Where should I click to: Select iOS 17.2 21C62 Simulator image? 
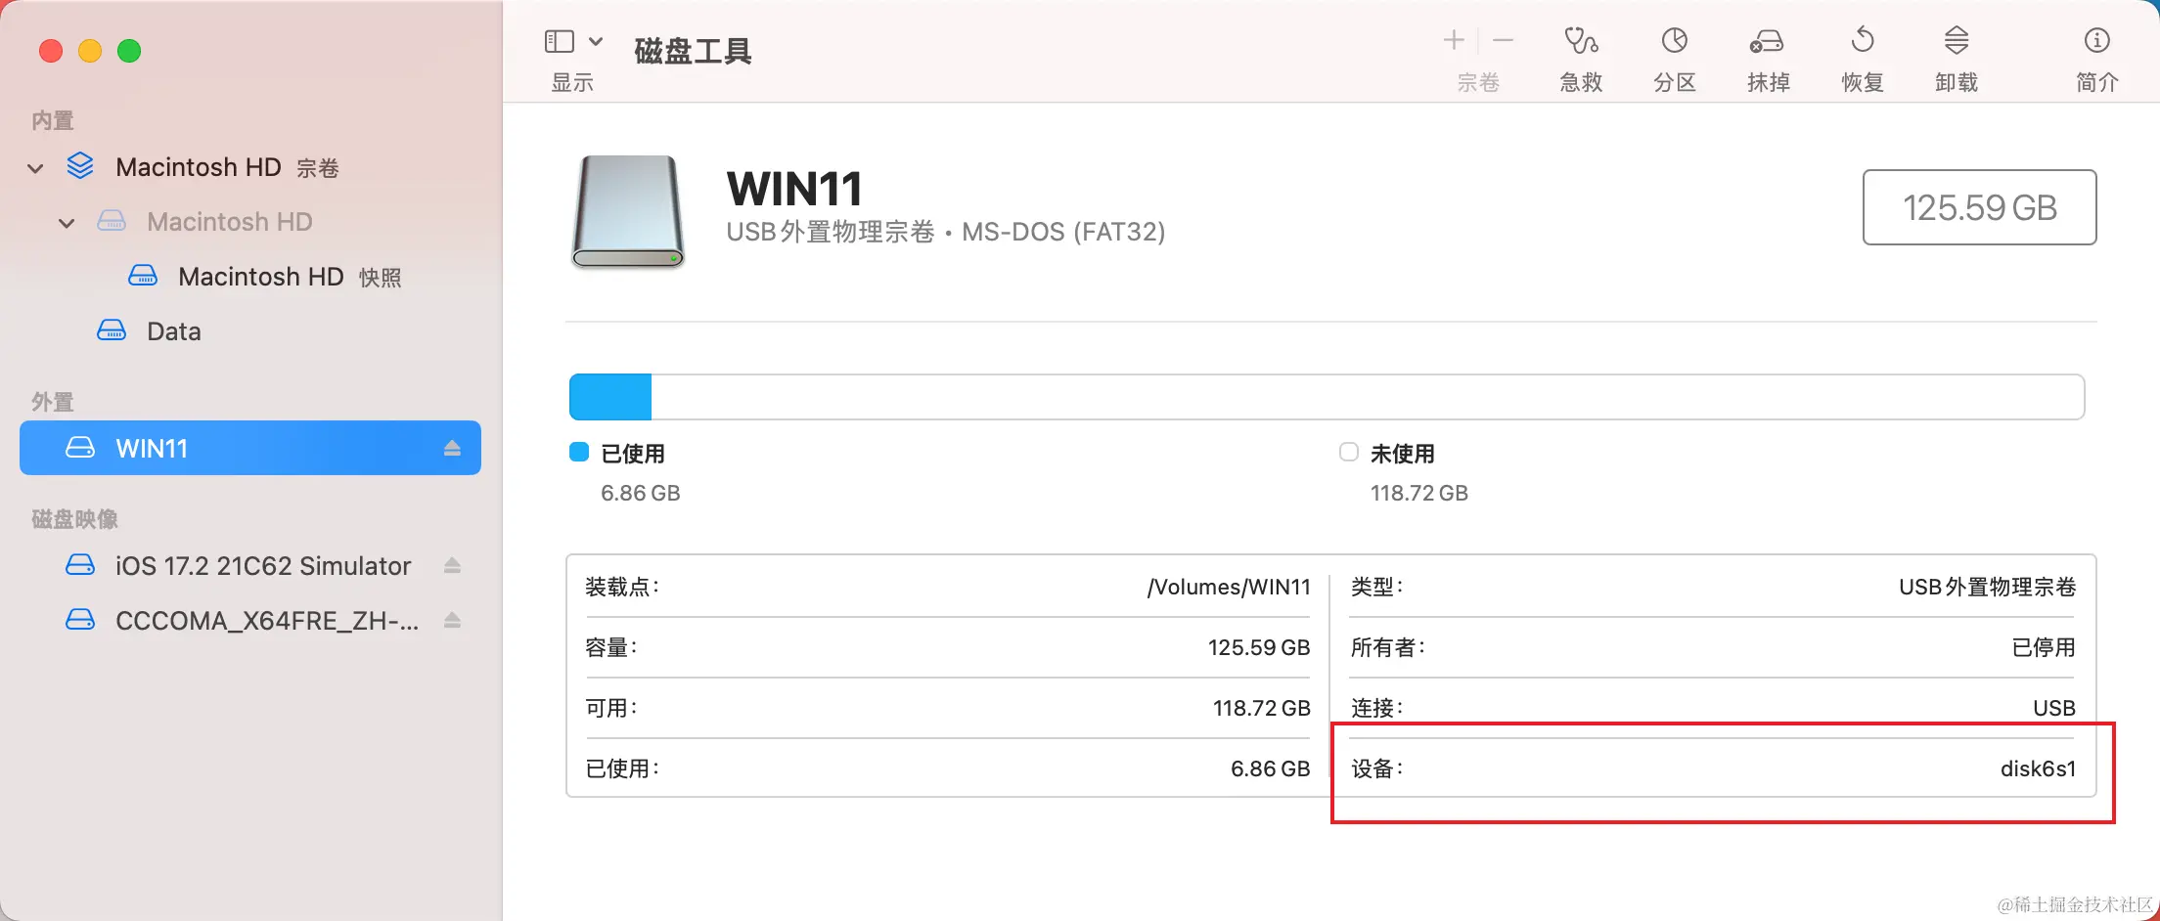tap(250, 565)
